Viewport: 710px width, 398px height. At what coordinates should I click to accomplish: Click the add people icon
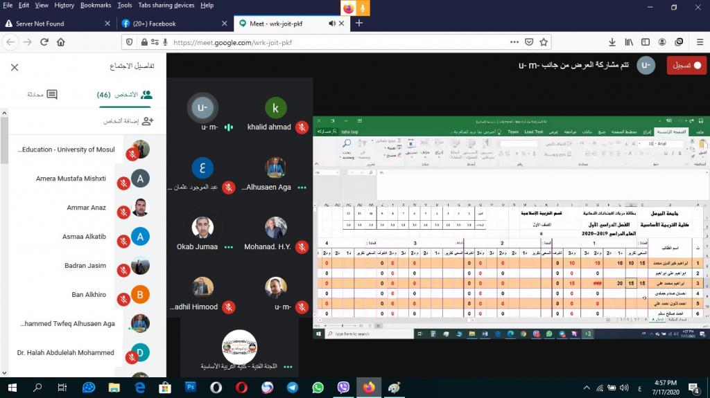pyautogui.click(x=147, y=121)
